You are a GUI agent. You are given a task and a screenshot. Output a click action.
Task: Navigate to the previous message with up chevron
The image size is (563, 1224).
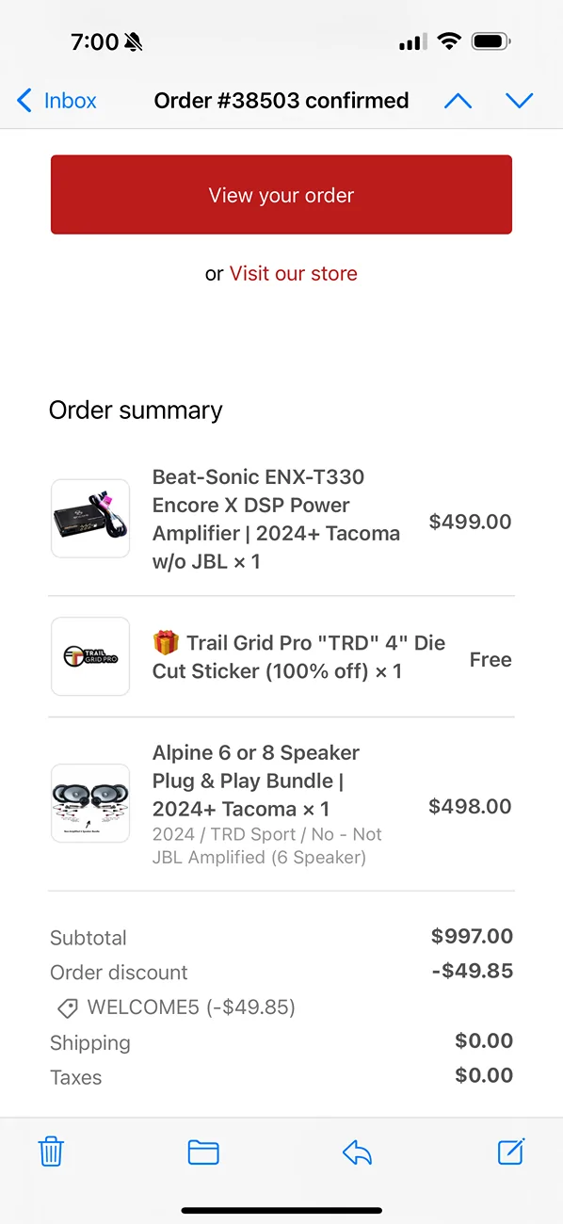click(x=458, y=100)
